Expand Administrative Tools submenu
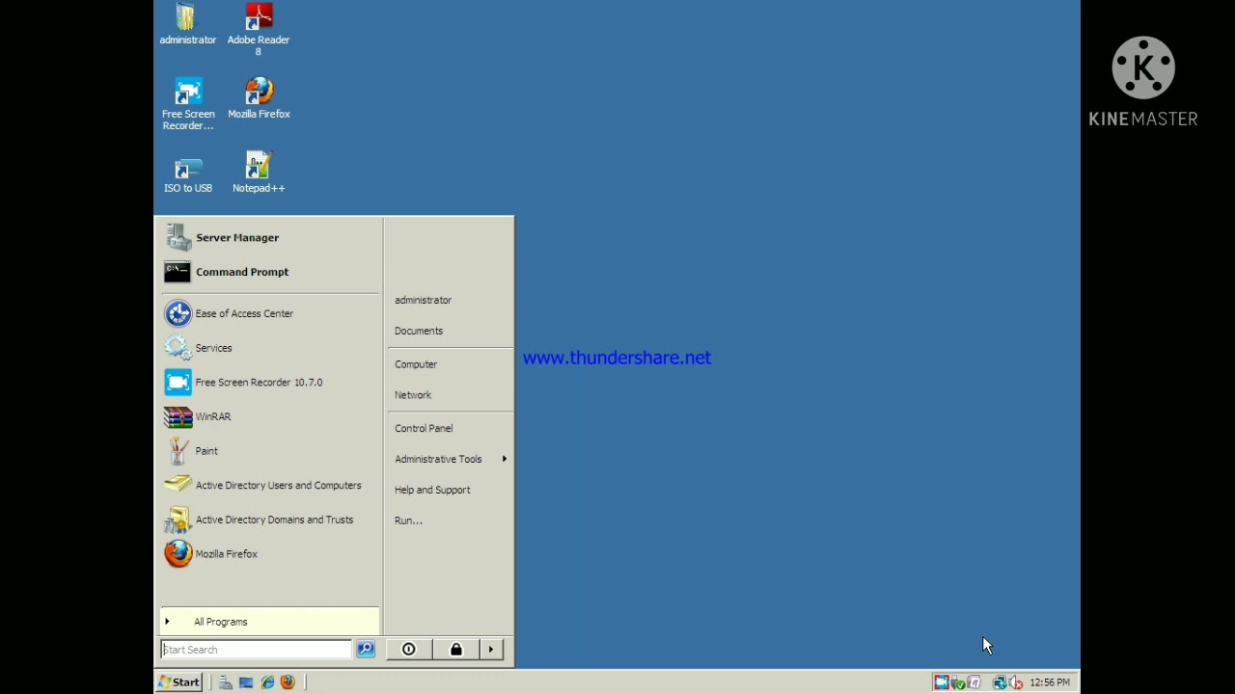Screen dimensions: 1235x694 [450, 459]
